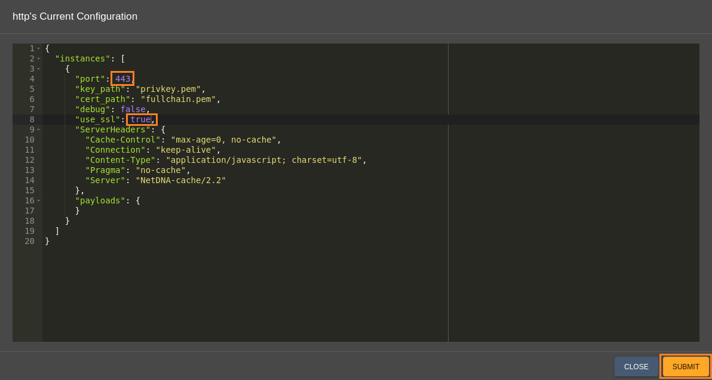Close the configuration dialog

(636, 366)
